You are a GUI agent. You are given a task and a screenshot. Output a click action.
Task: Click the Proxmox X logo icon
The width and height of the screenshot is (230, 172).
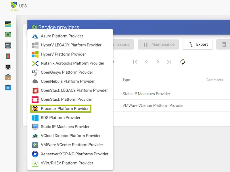pos(35,109)
